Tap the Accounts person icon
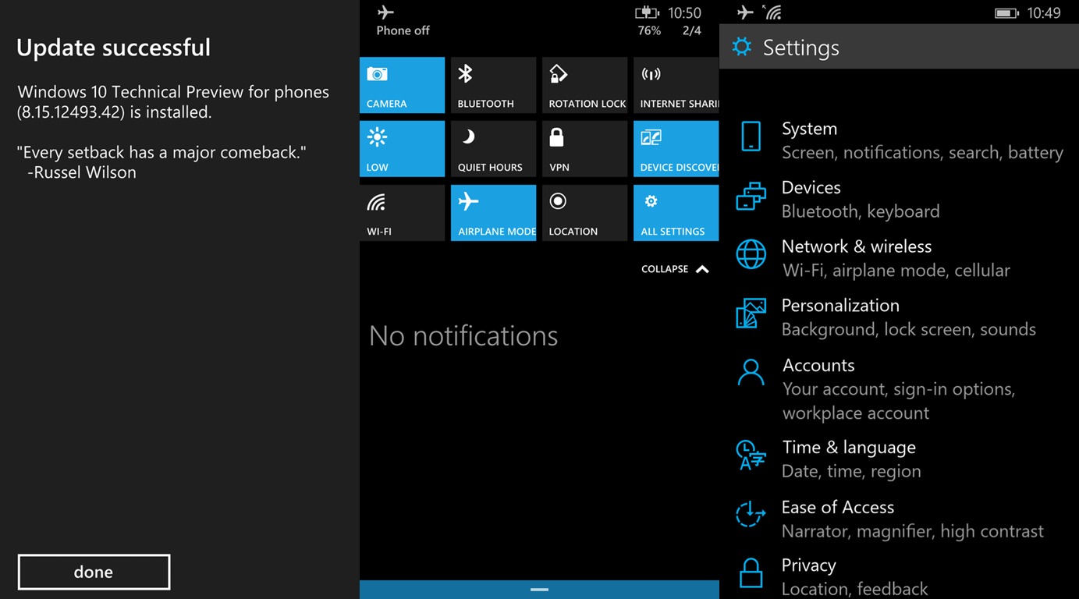Viewport: 1079px width, 599px height. pos(751,373)
